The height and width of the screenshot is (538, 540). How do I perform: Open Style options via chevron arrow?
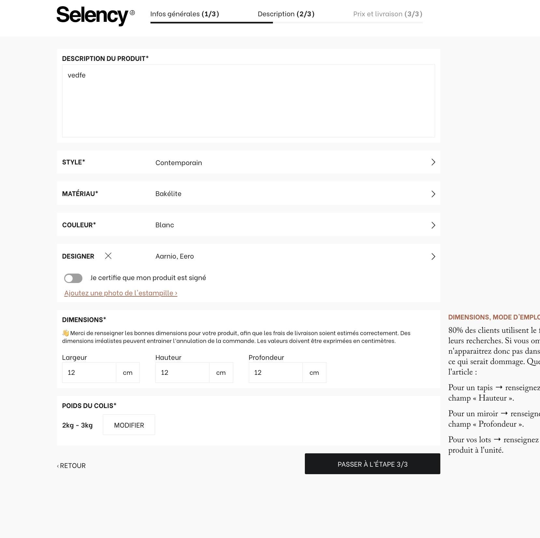coord(433,162)
